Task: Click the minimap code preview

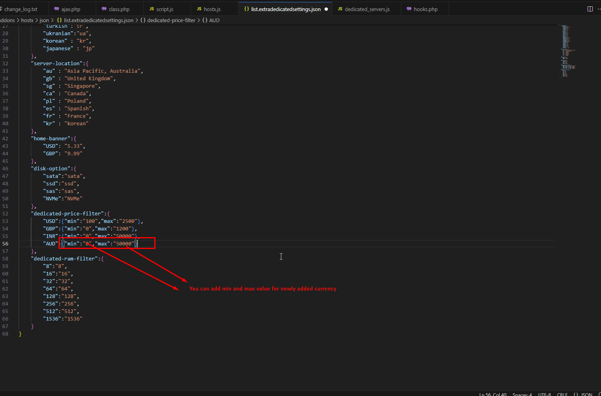Action: coord(567,51)
